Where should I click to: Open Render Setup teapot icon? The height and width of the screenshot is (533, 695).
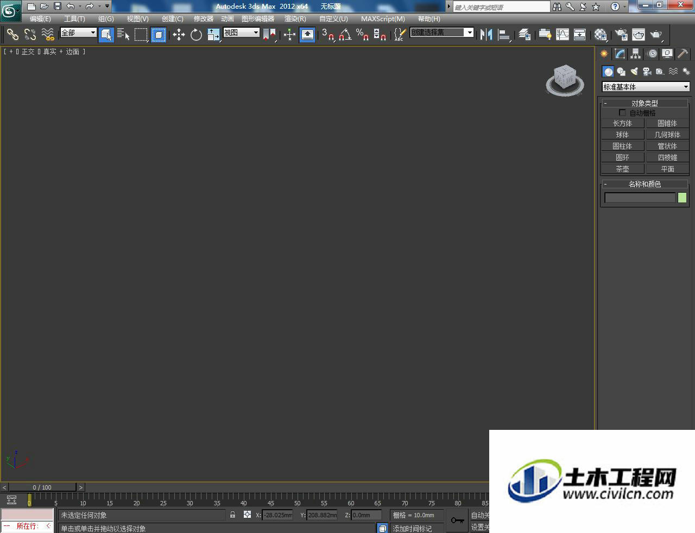621,35
